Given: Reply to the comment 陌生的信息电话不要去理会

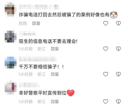Looking at the screenshot, I should click(x=55, y=49).
